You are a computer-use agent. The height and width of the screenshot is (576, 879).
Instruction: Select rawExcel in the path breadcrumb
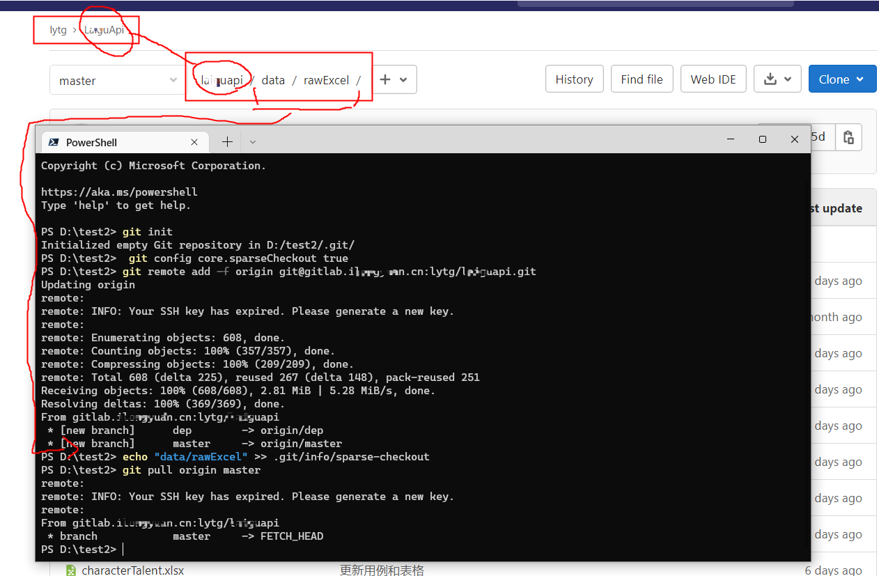click(326, 80)
